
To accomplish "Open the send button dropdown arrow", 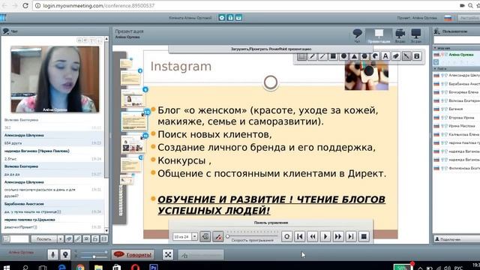I will [60, 238].
